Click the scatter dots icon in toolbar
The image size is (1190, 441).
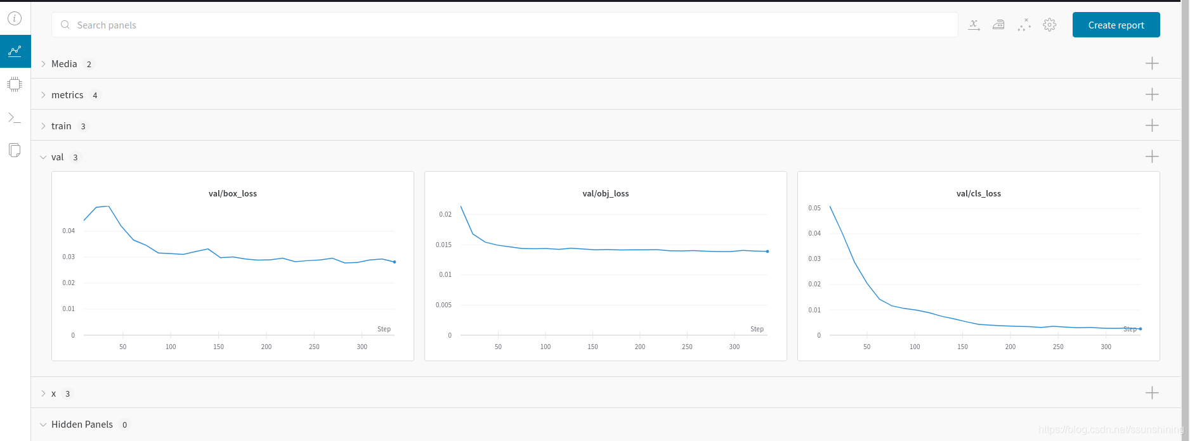pyautogui.click(x=1024, y=25)
